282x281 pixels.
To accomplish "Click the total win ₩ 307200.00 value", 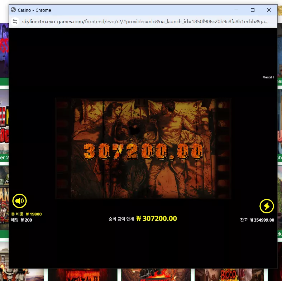I will point(157,218).
